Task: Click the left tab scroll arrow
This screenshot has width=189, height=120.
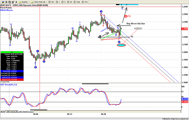Action: click(x=2, y=112)
